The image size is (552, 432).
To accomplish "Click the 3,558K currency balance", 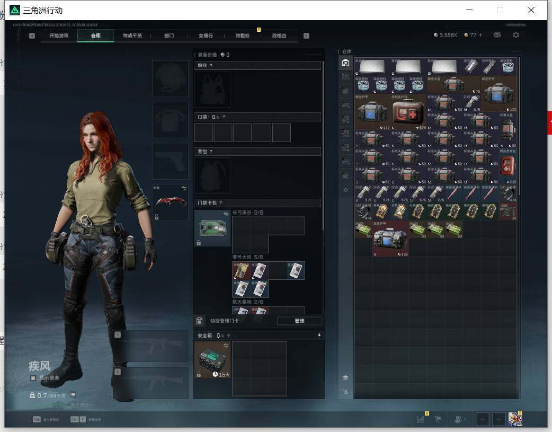I will [446, 35].
